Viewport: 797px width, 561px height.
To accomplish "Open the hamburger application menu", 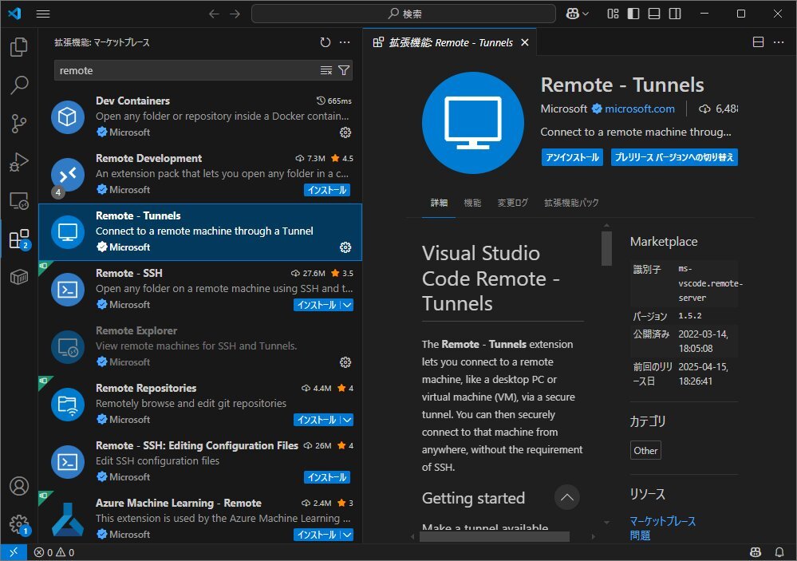I will [x=43, y=14].
